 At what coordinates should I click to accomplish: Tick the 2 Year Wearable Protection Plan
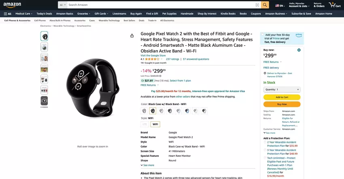point(265,142)
